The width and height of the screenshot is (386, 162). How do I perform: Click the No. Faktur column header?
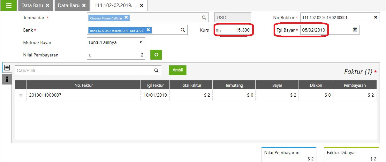(x=84, y=85)
